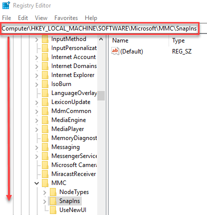Select the LexiconUpdate folder icon
207x215 pixels.
(45, 102)
